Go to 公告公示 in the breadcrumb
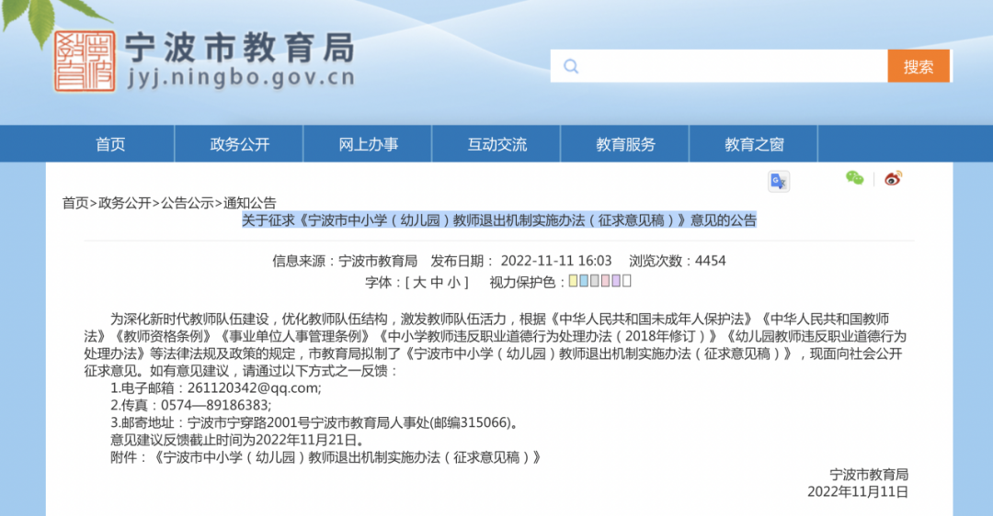The height and width of the screenshot is (516, 993). point(188,203)
